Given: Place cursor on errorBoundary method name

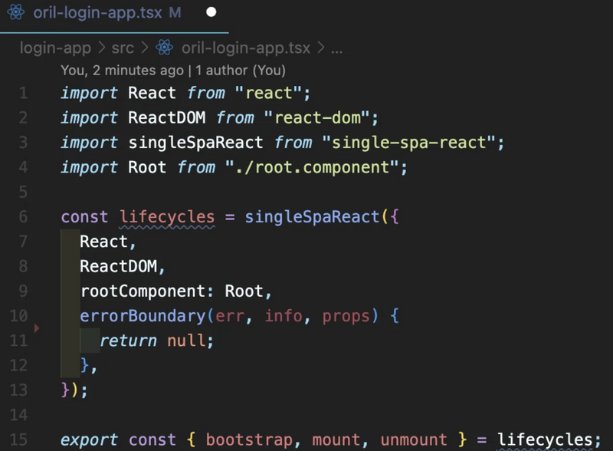Looking at the screenshot, I should click(143, 316).
